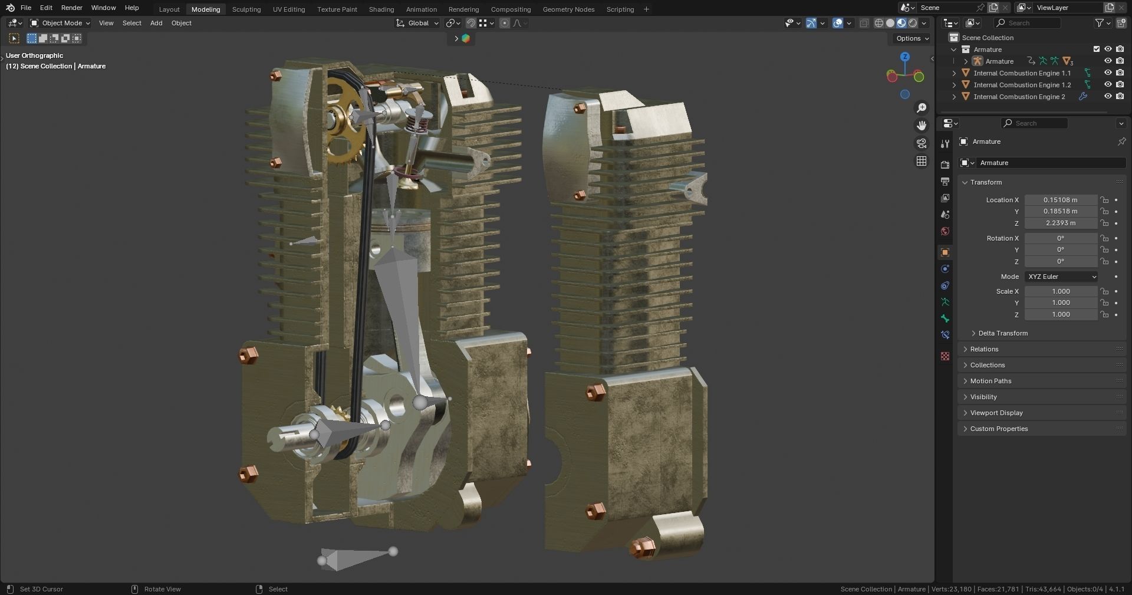Toggle the camera view gizmo

coord(922,143)
